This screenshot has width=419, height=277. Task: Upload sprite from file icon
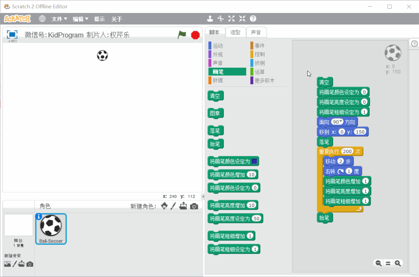tap(183, 206)
